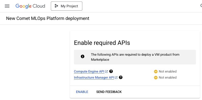Click the SEND FEEDBACK button

pyautogui.click(x=109, y=92)
